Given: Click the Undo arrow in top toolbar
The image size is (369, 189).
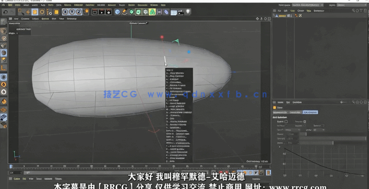Looking at the screenshot, I should 5,12.
